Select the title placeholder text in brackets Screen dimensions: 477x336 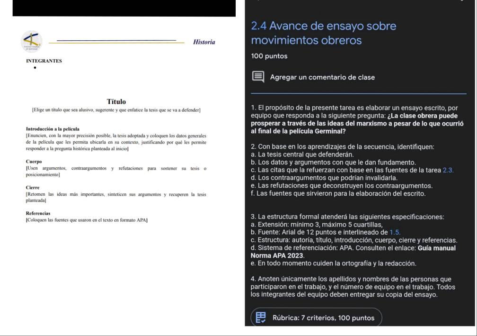pos(116,110)
